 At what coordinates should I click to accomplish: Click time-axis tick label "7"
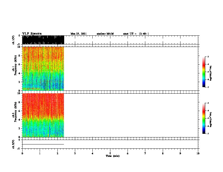tap(145, 153)
